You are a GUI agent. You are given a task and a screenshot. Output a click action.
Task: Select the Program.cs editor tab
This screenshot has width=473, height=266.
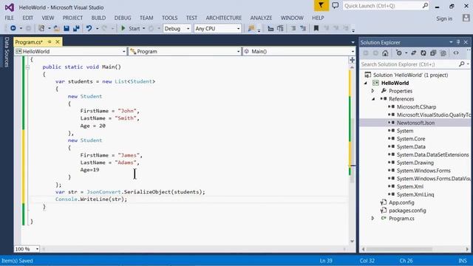[29, 42]
